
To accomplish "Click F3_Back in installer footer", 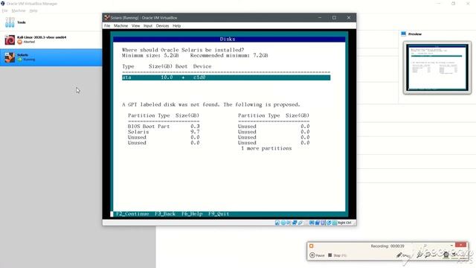I will pos(165,214).
